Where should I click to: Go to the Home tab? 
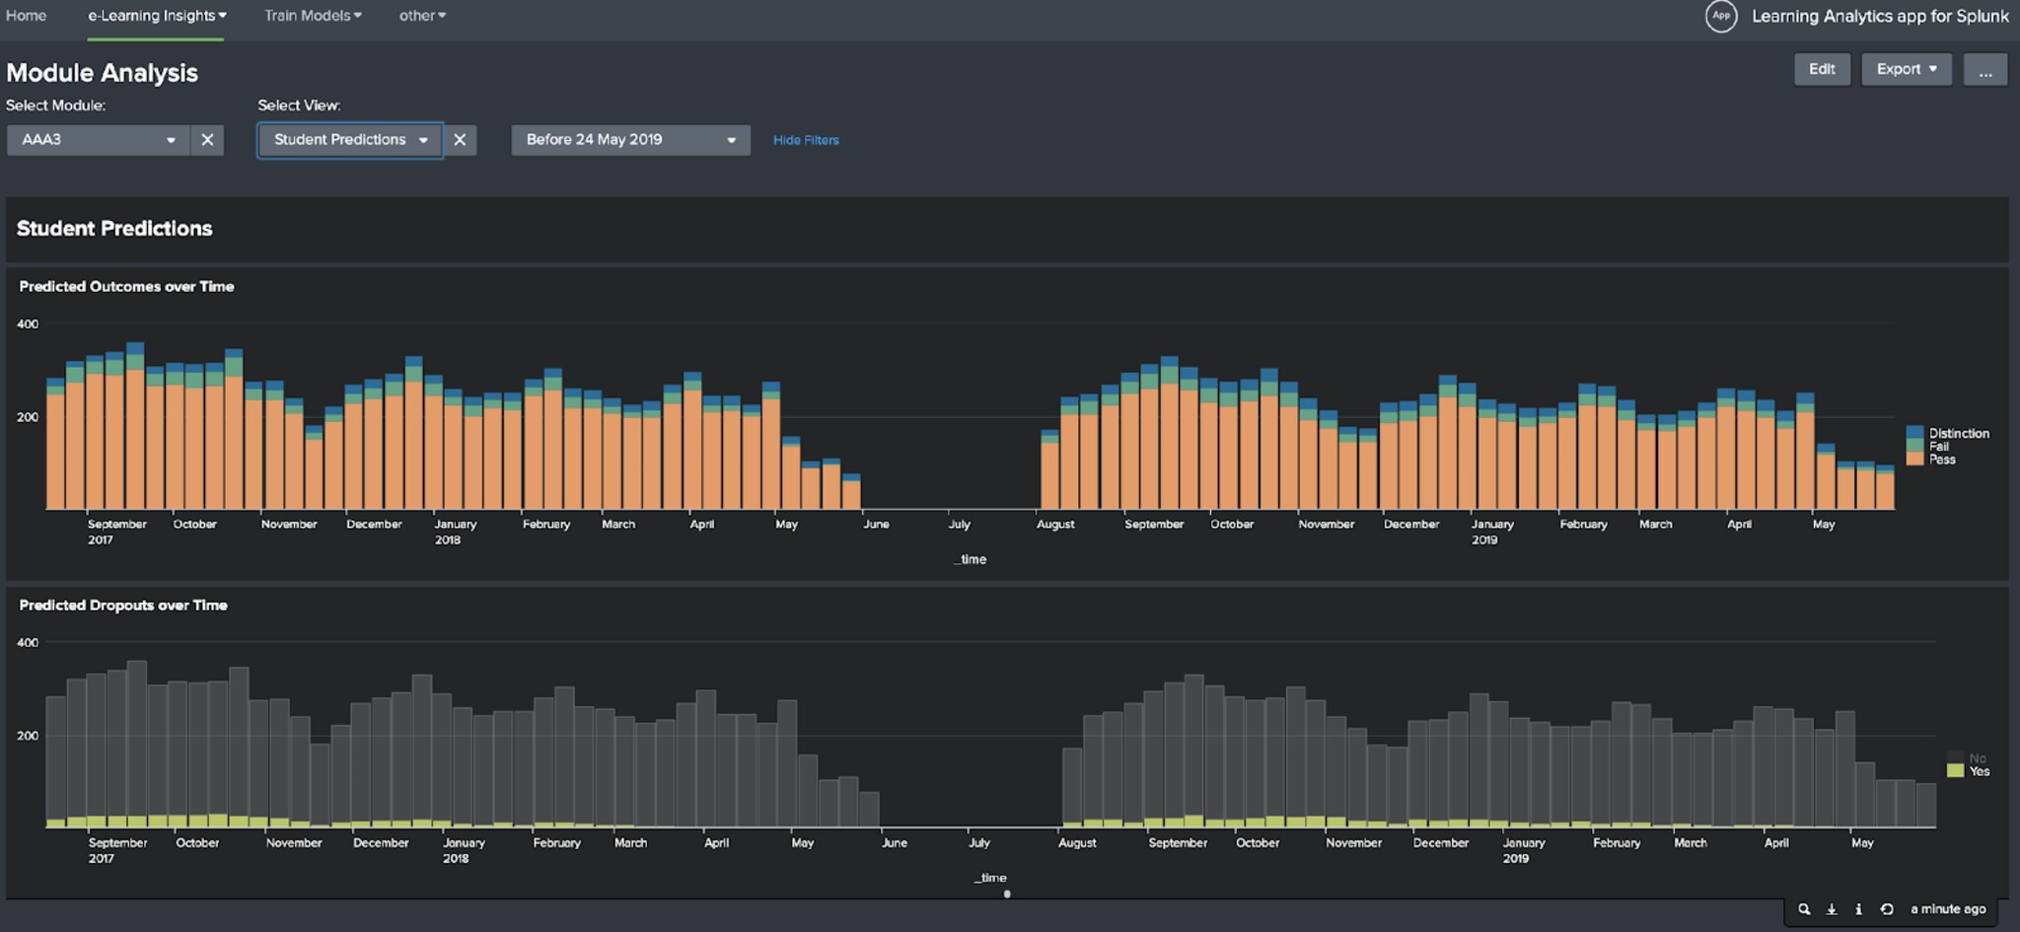[x=27, y=16]
